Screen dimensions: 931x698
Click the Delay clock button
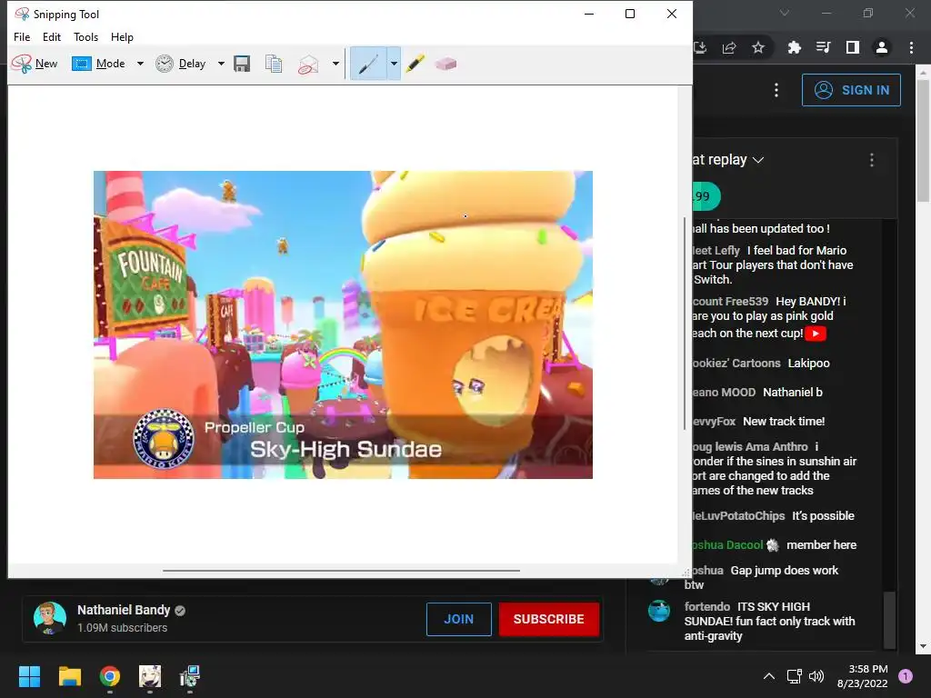click(x=181, y=64)
